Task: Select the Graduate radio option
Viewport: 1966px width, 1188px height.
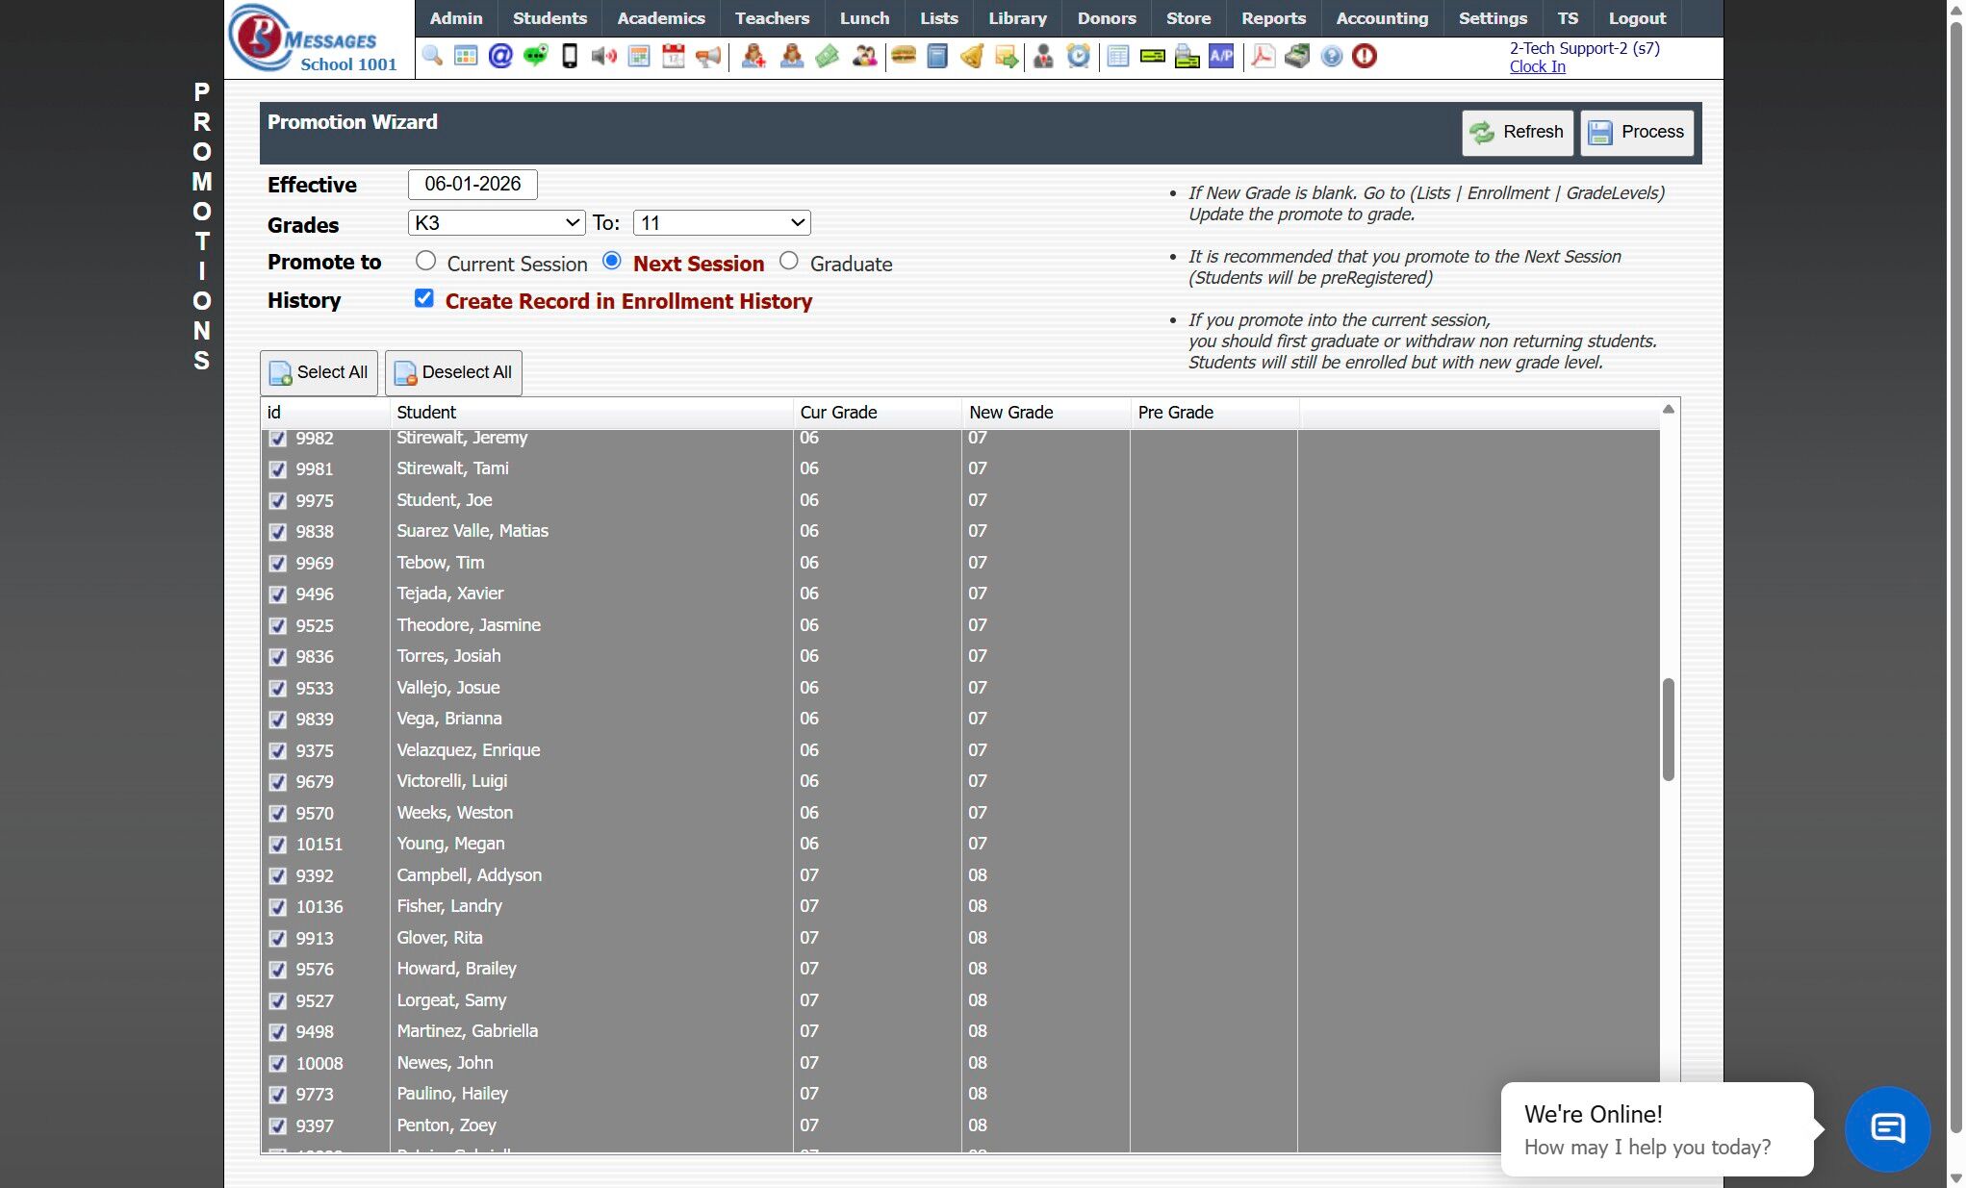Action: tap(789, 261)
